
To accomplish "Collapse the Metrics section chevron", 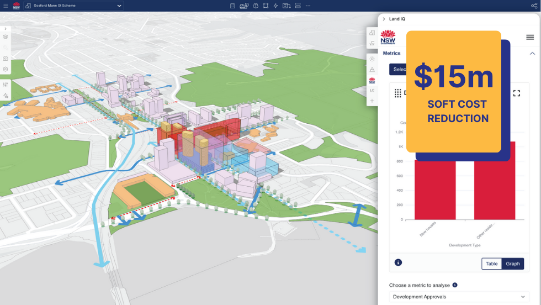I will tap(532, 54).
